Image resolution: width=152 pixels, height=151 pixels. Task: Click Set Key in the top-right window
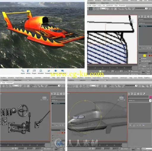click(148, 74)
